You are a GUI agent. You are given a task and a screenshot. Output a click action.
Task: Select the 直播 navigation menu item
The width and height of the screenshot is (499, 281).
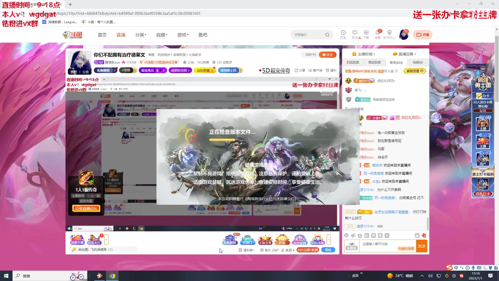[121, 35]
